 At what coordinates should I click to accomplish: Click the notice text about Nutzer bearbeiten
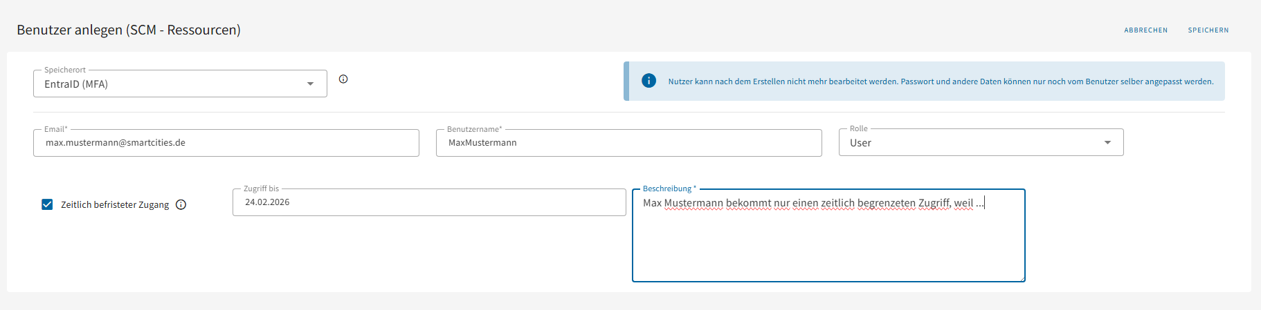(x=941, y=81)
